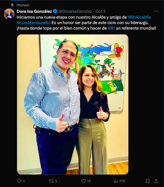
Task: Click the Dora Isa González display name
Action: click(x=34, y=11)
